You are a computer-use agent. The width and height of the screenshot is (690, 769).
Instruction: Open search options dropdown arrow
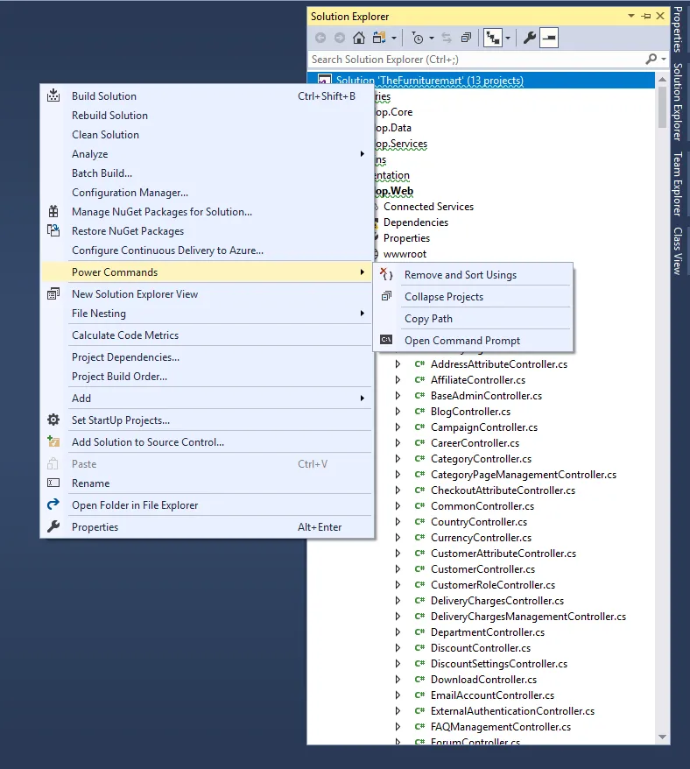click(664, 60)
